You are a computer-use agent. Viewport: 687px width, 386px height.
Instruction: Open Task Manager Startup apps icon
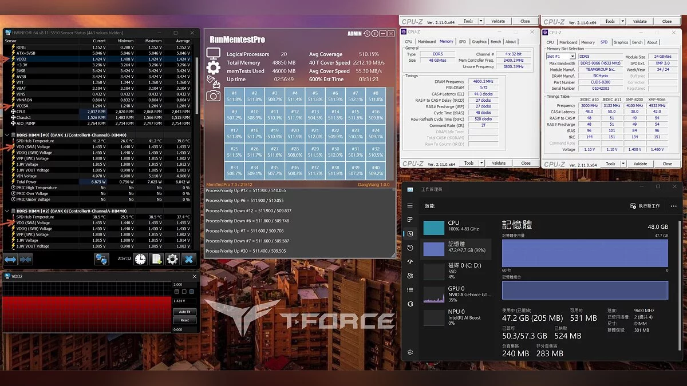[x=410, y=261]
